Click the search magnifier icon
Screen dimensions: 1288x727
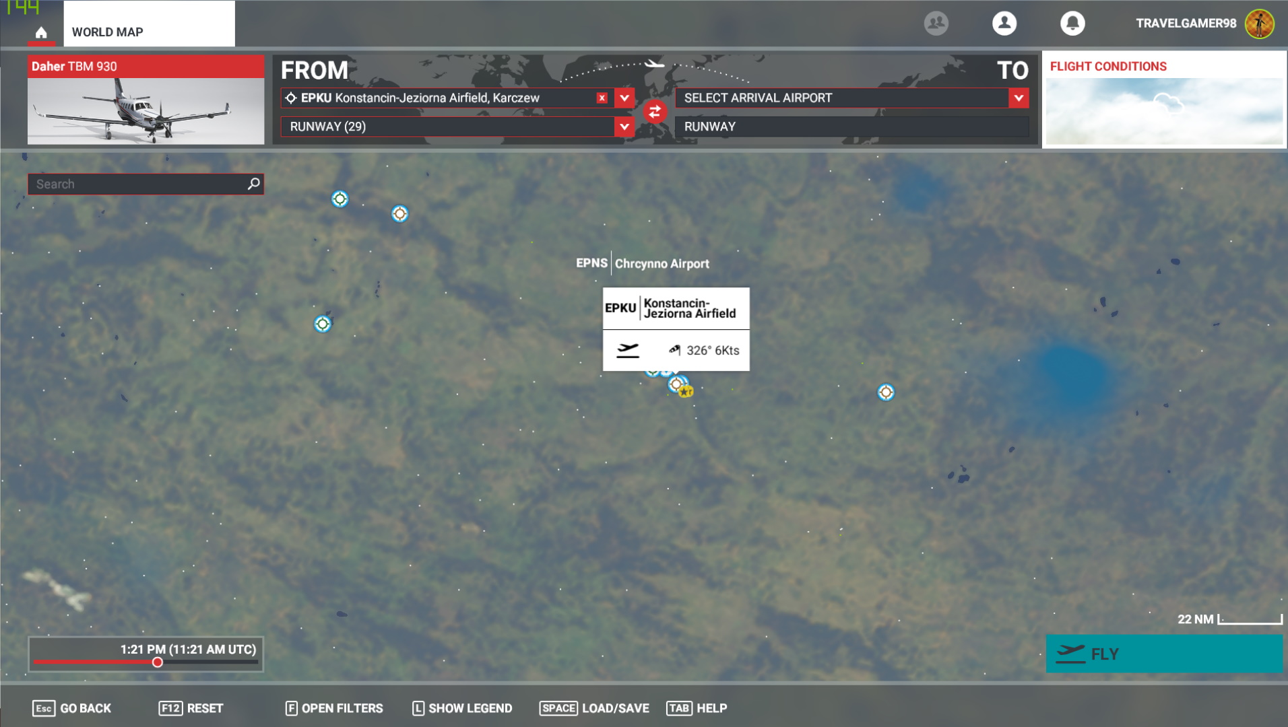coord(253,184)
